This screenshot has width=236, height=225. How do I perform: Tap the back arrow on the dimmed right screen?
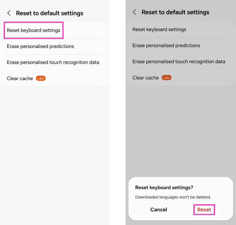click(x=134, y=12)
